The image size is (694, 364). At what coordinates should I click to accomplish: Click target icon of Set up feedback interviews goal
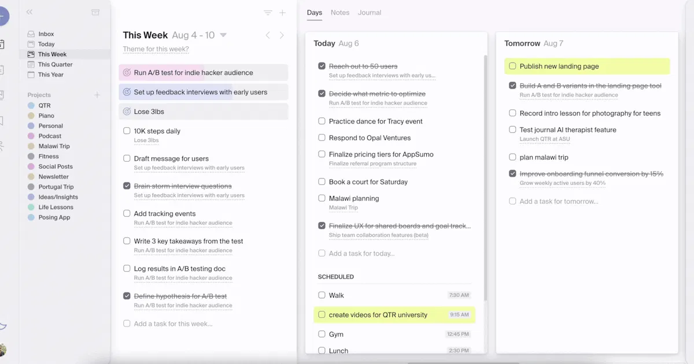pos(127,92)
